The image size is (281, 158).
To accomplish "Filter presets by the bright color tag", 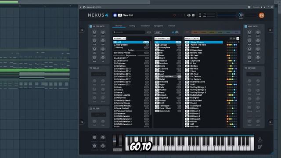I will [204, 32].
